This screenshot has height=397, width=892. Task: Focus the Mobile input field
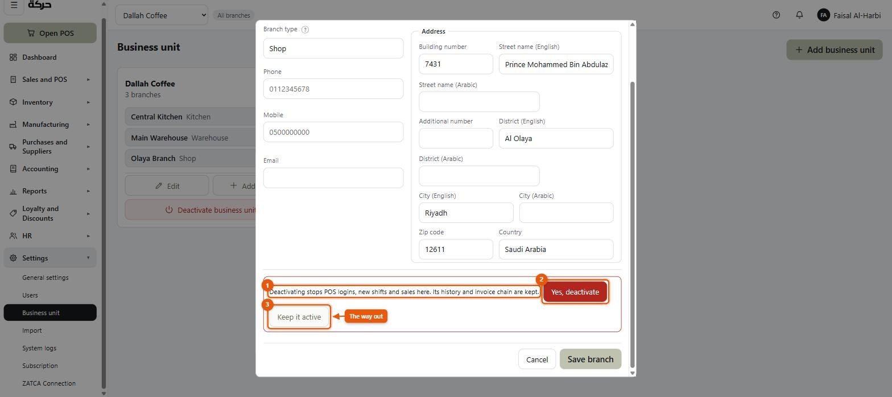click(x=333, y=132)
